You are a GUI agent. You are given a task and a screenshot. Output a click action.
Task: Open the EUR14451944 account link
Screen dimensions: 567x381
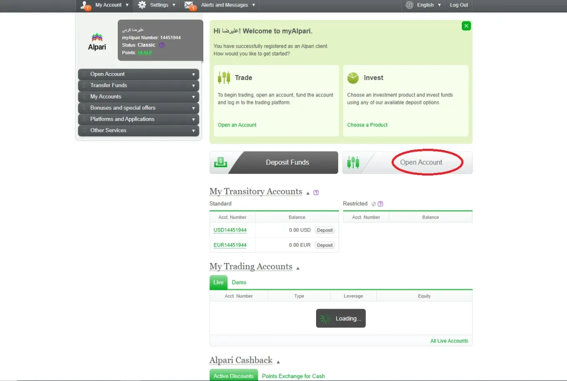click(x=230, y=245)
